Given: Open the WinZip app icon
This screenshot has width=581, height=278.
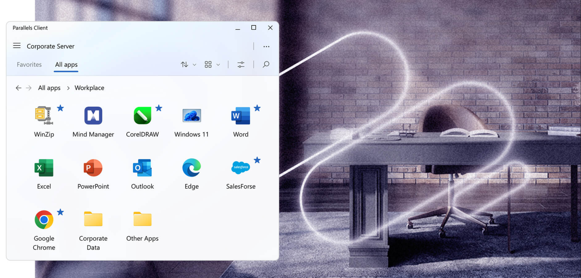Looking at the screenshot, I should coord(44,116).
